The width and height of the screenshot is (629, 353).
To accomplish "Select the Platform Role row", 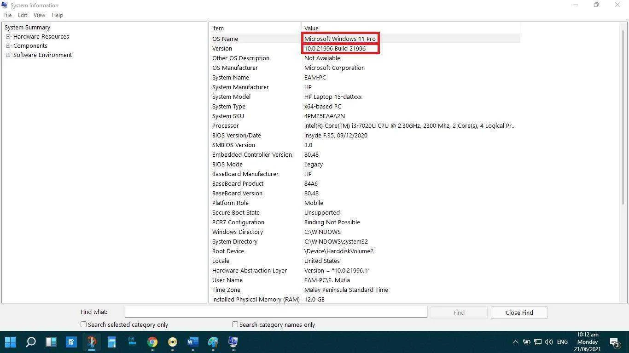I will 365,203.
